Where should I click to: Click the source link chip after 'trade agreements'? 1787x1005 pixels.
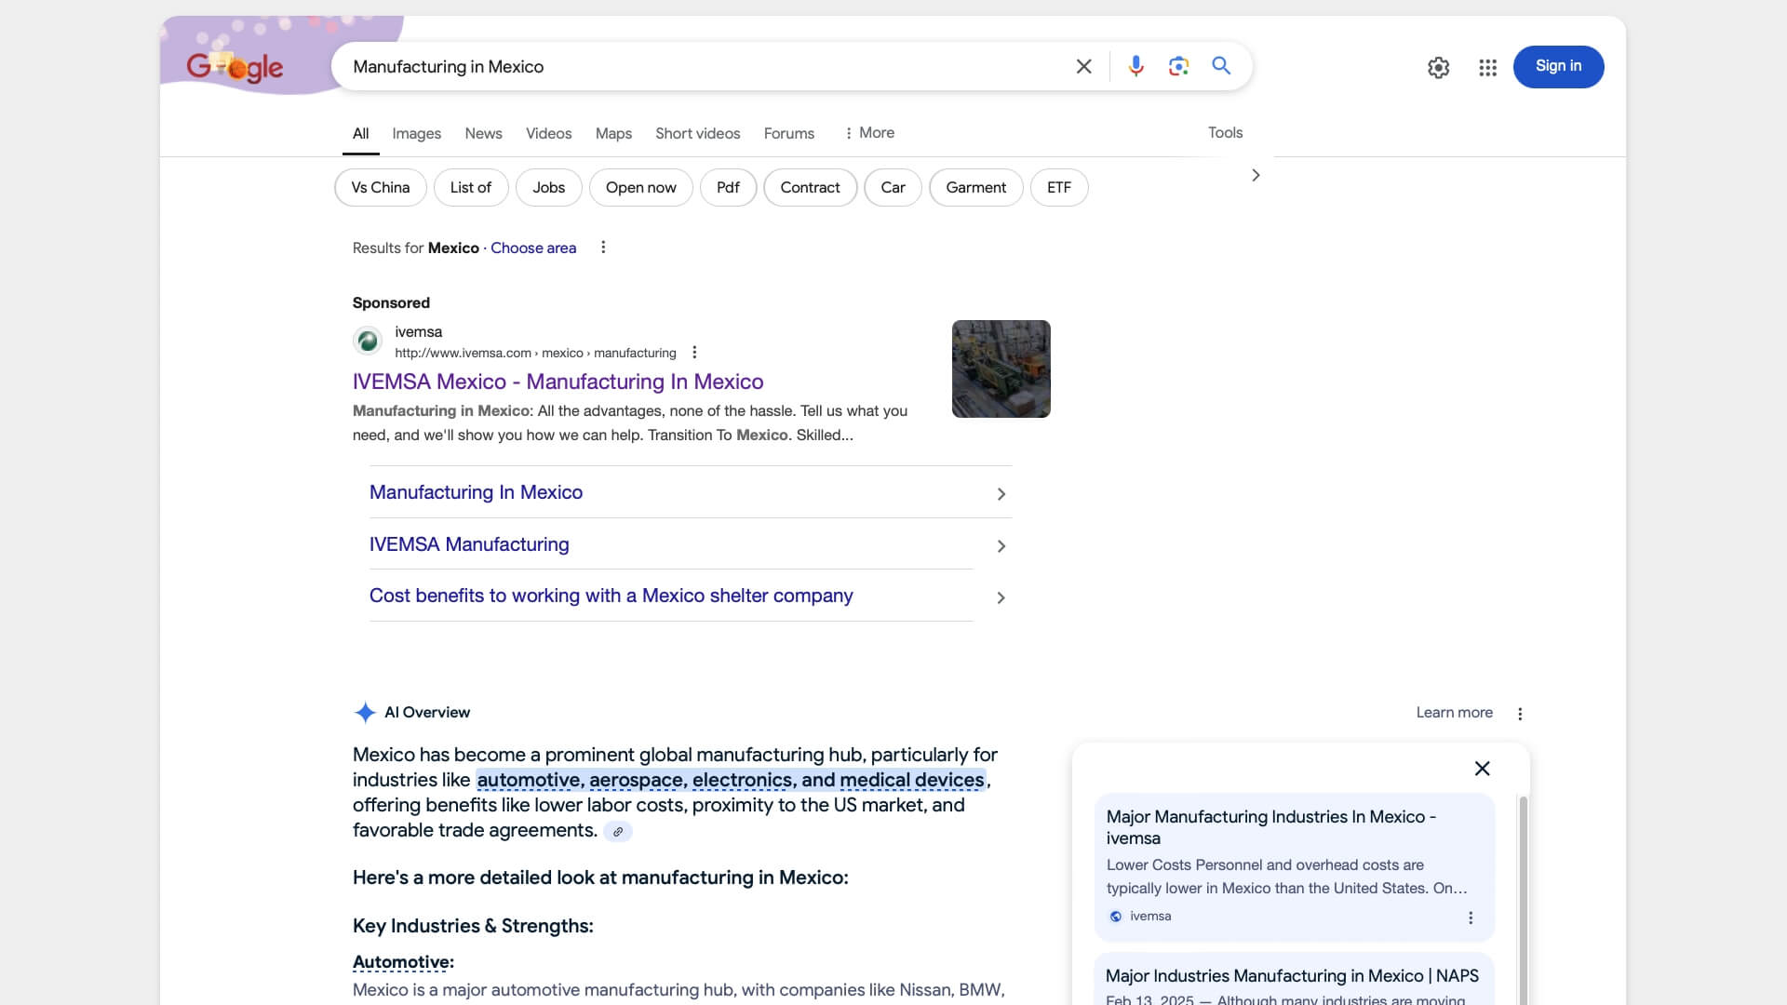(x=618, y=832)
